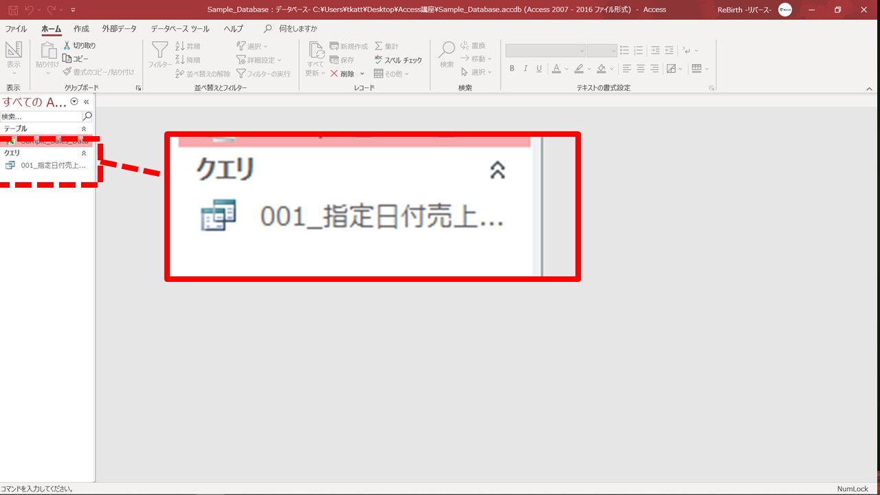This screenshot has width=880, height=495.
Task: Toggle Bold formatting
Action: tap(512, 69)
